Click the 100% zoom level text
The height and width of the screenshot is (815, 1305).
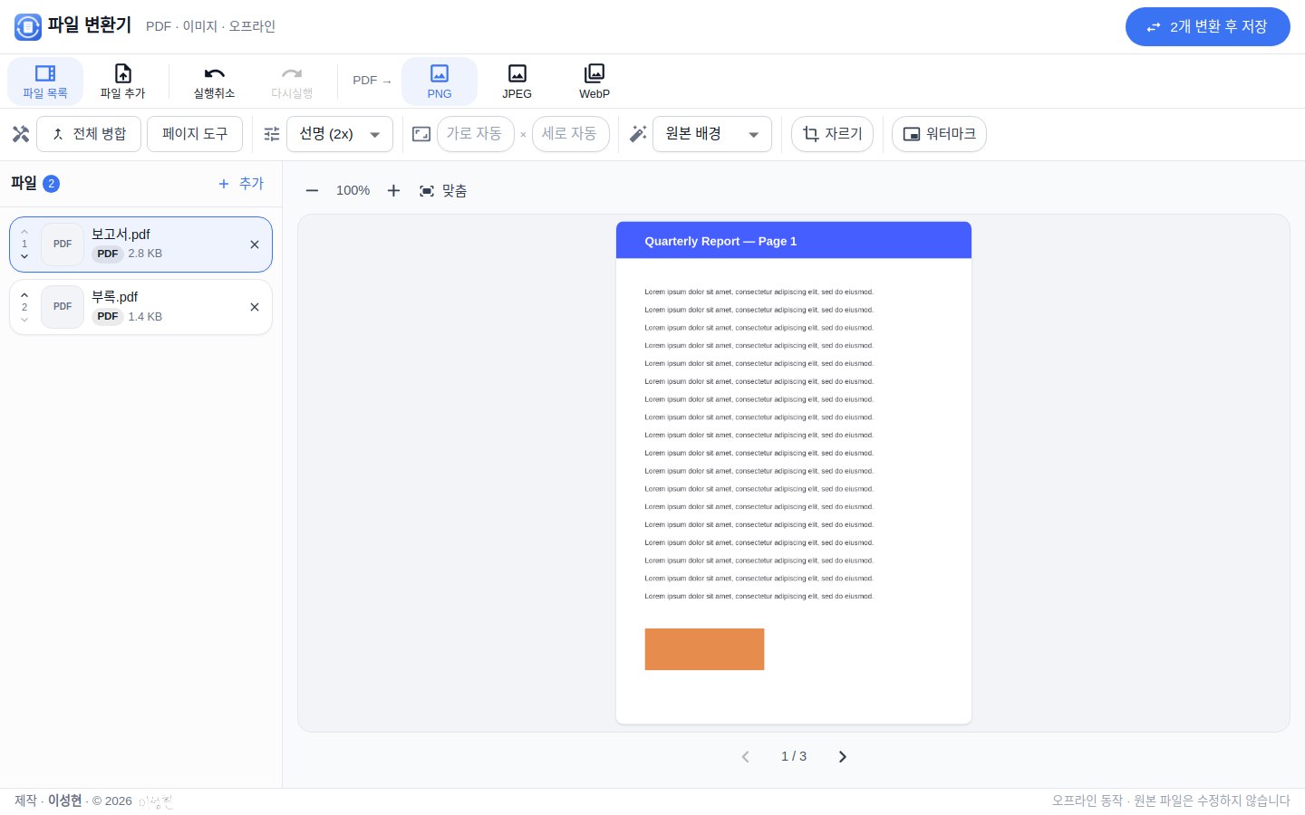(353, 191)
